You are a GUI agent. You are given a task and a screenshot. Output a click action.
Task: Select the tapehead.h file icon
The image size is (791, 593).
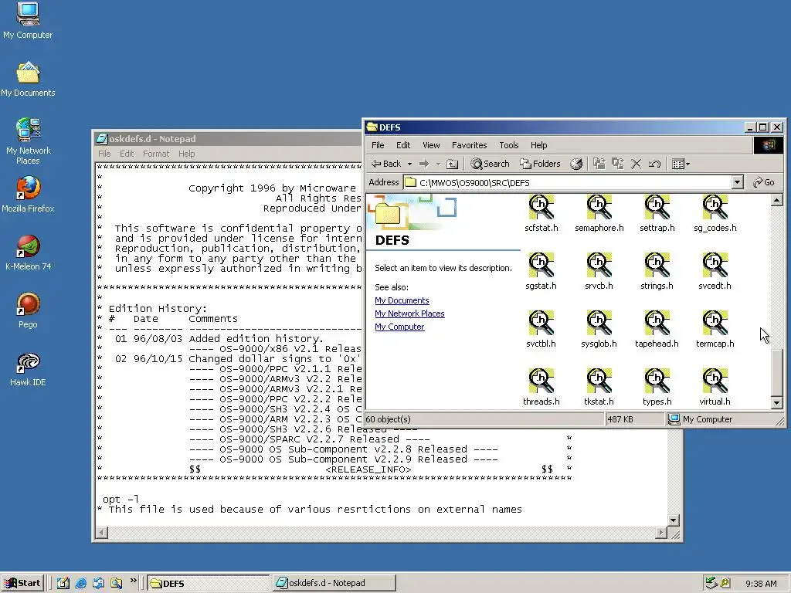point(657,324)
